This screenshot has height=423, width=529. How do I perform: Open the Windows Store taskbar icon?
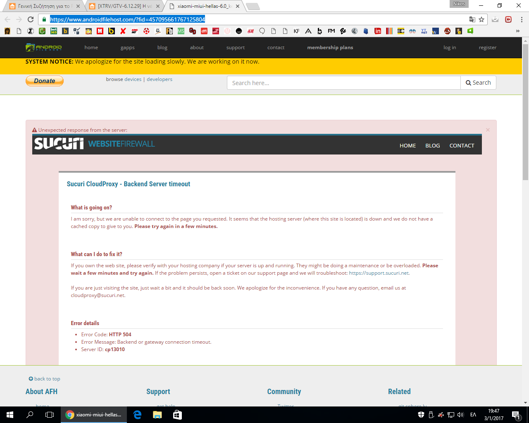point(177,415)
